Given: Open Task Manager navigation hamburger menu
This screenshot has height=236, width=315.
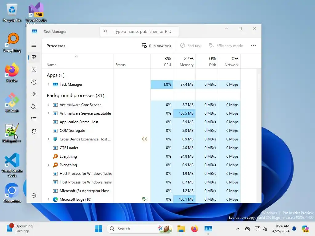Looking at the screenshot, I should coord(34,45).
